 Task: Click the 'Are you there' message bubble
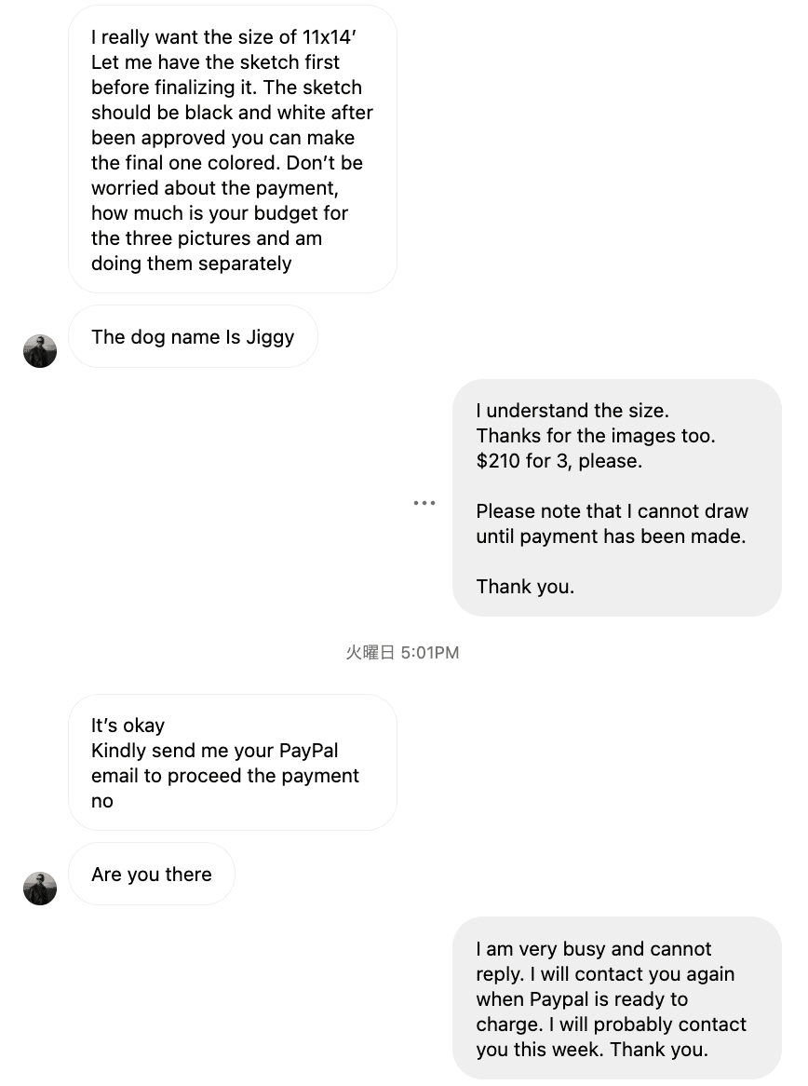[x=151, y=874]
